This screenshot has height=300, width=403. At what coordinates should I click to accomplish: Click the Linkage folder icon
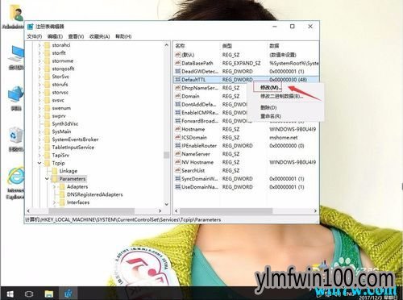tap(55, 171)
